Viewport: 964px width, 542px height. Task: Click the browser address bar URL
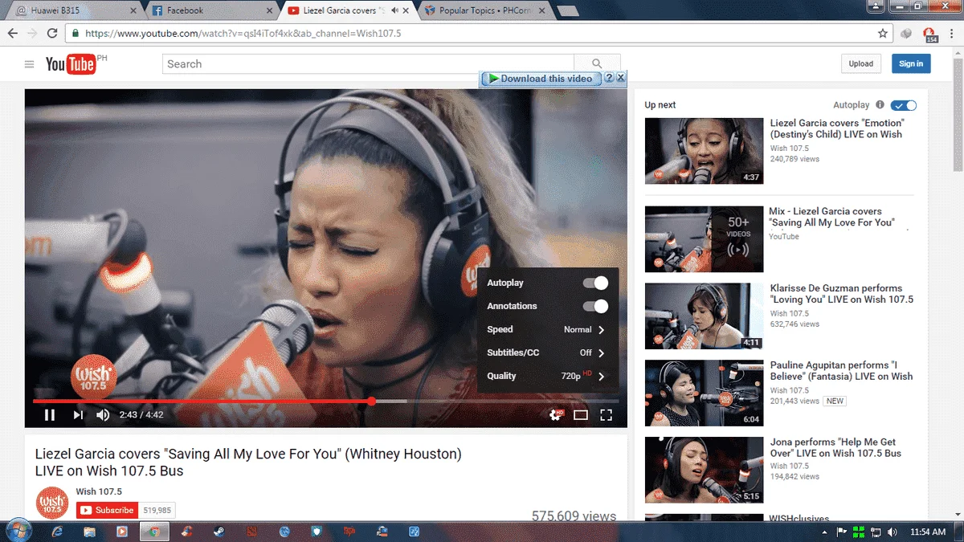pyautogui.click(x=243, y=34)
